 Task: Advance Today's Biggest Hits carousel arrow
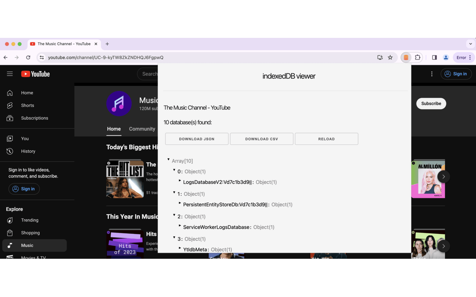pos(443,177)
